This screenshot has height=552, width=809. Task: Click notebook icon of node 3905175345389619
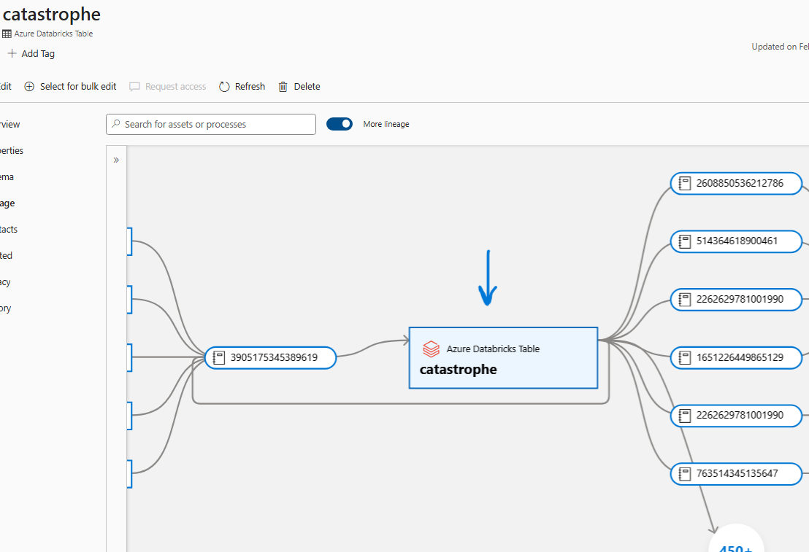click(219, 358)
